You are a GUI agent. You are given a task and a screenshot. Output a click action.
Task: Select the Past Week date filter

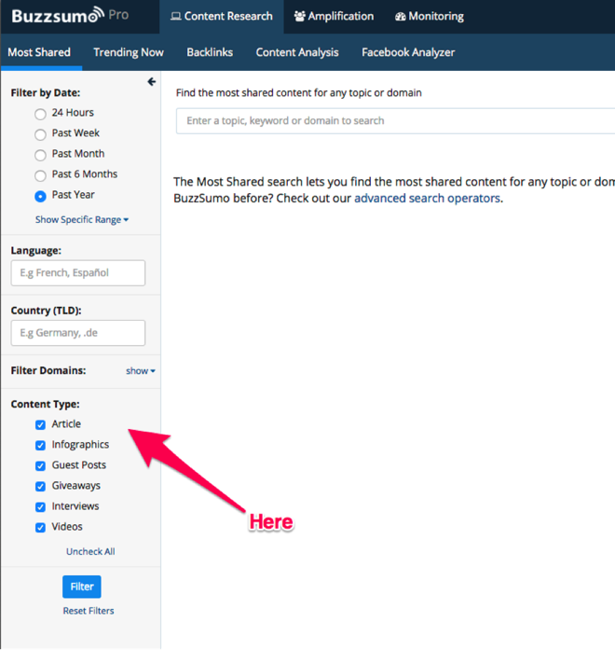tap(40, 134)
